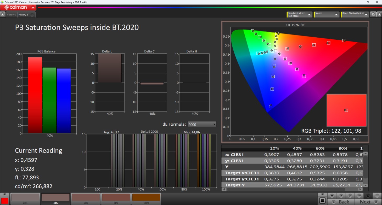Click the stop measurement icon

click(x=332, y=195)
